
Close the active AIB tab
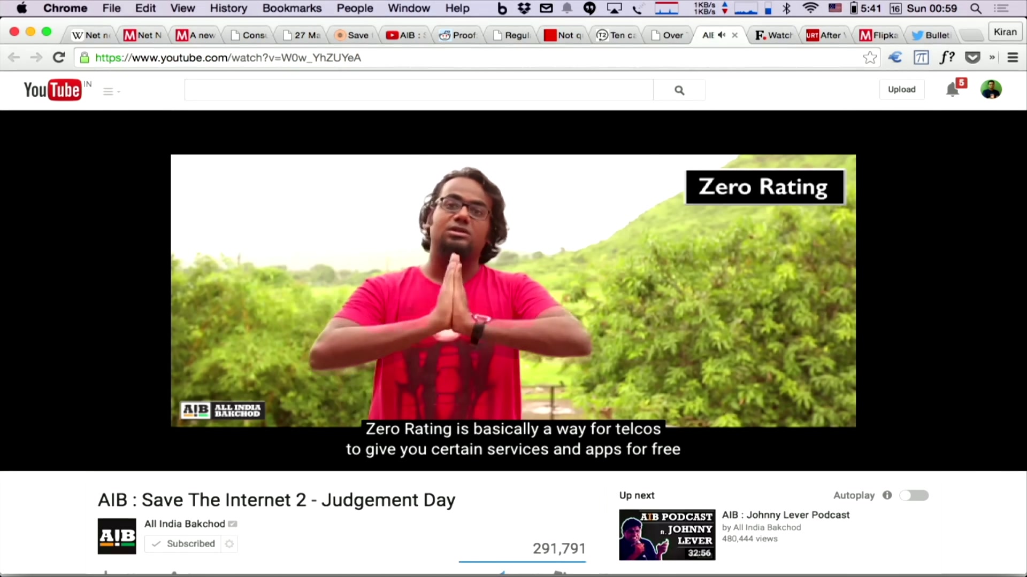735,35
